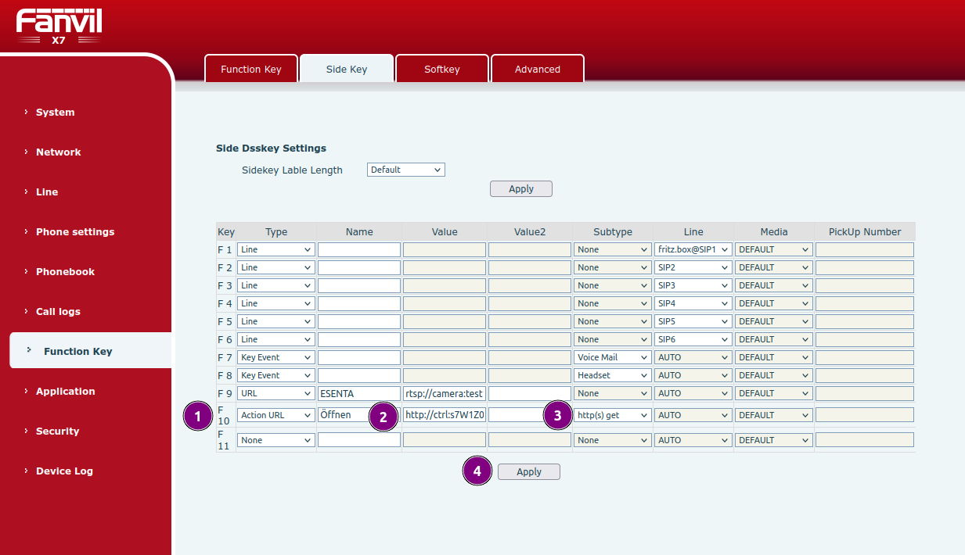Switch to the Softkey tab

442,69
